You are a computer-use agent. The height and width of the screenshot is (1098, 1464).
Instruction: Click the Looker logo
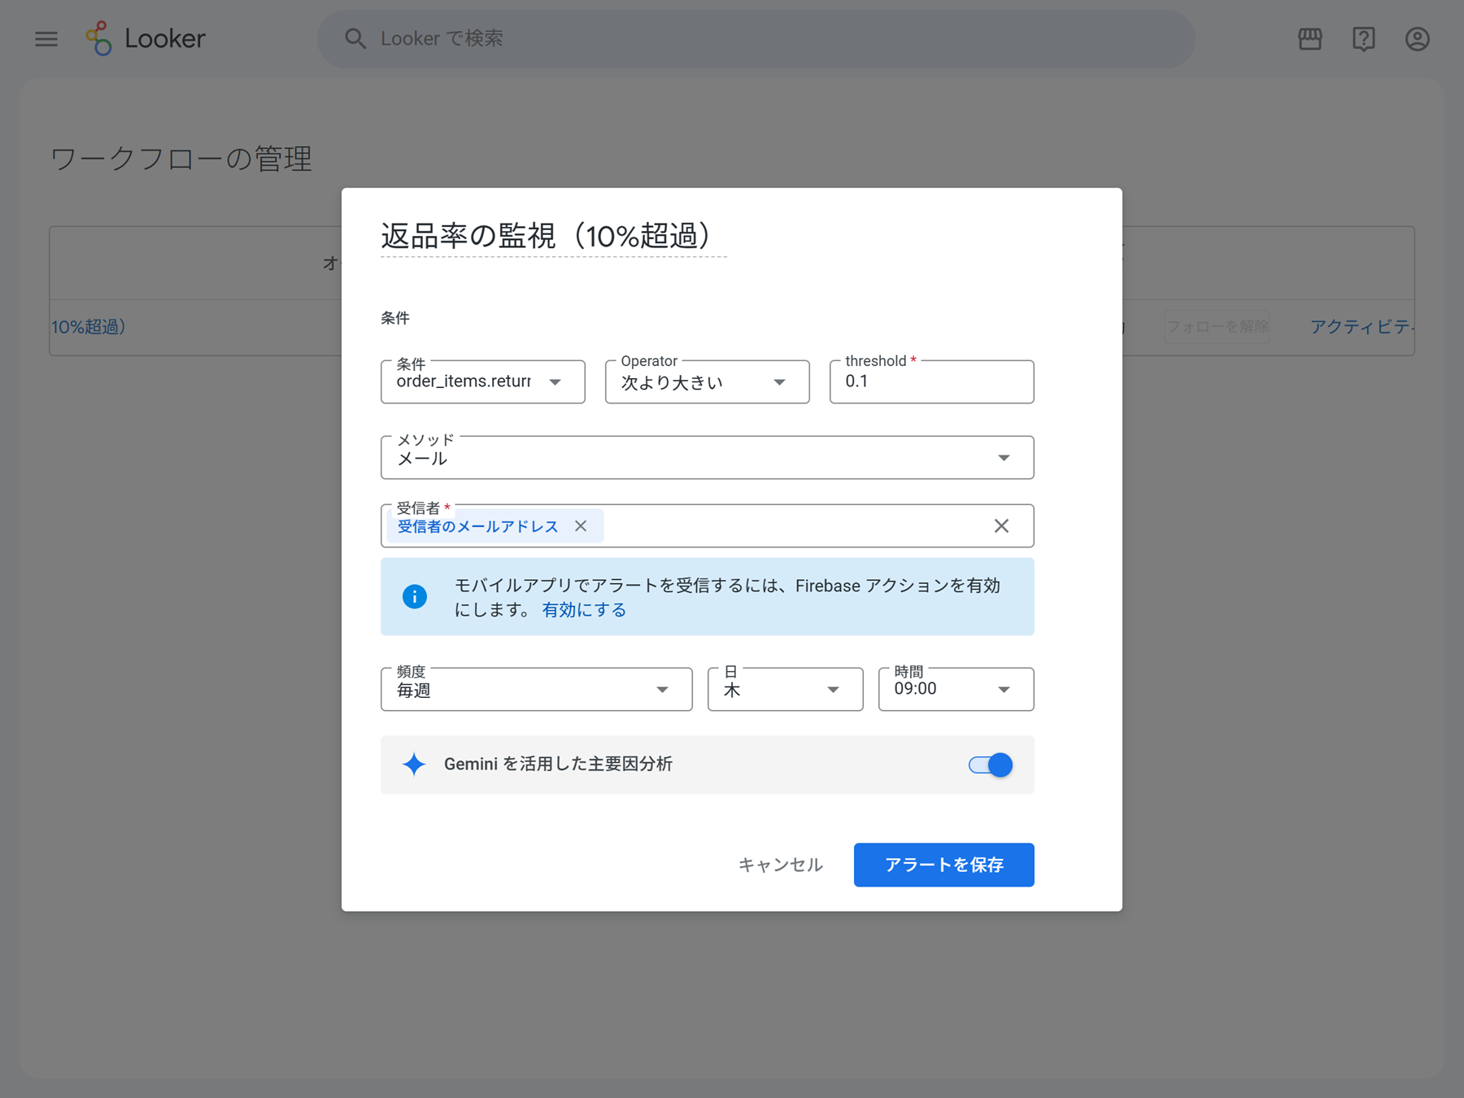146,38
